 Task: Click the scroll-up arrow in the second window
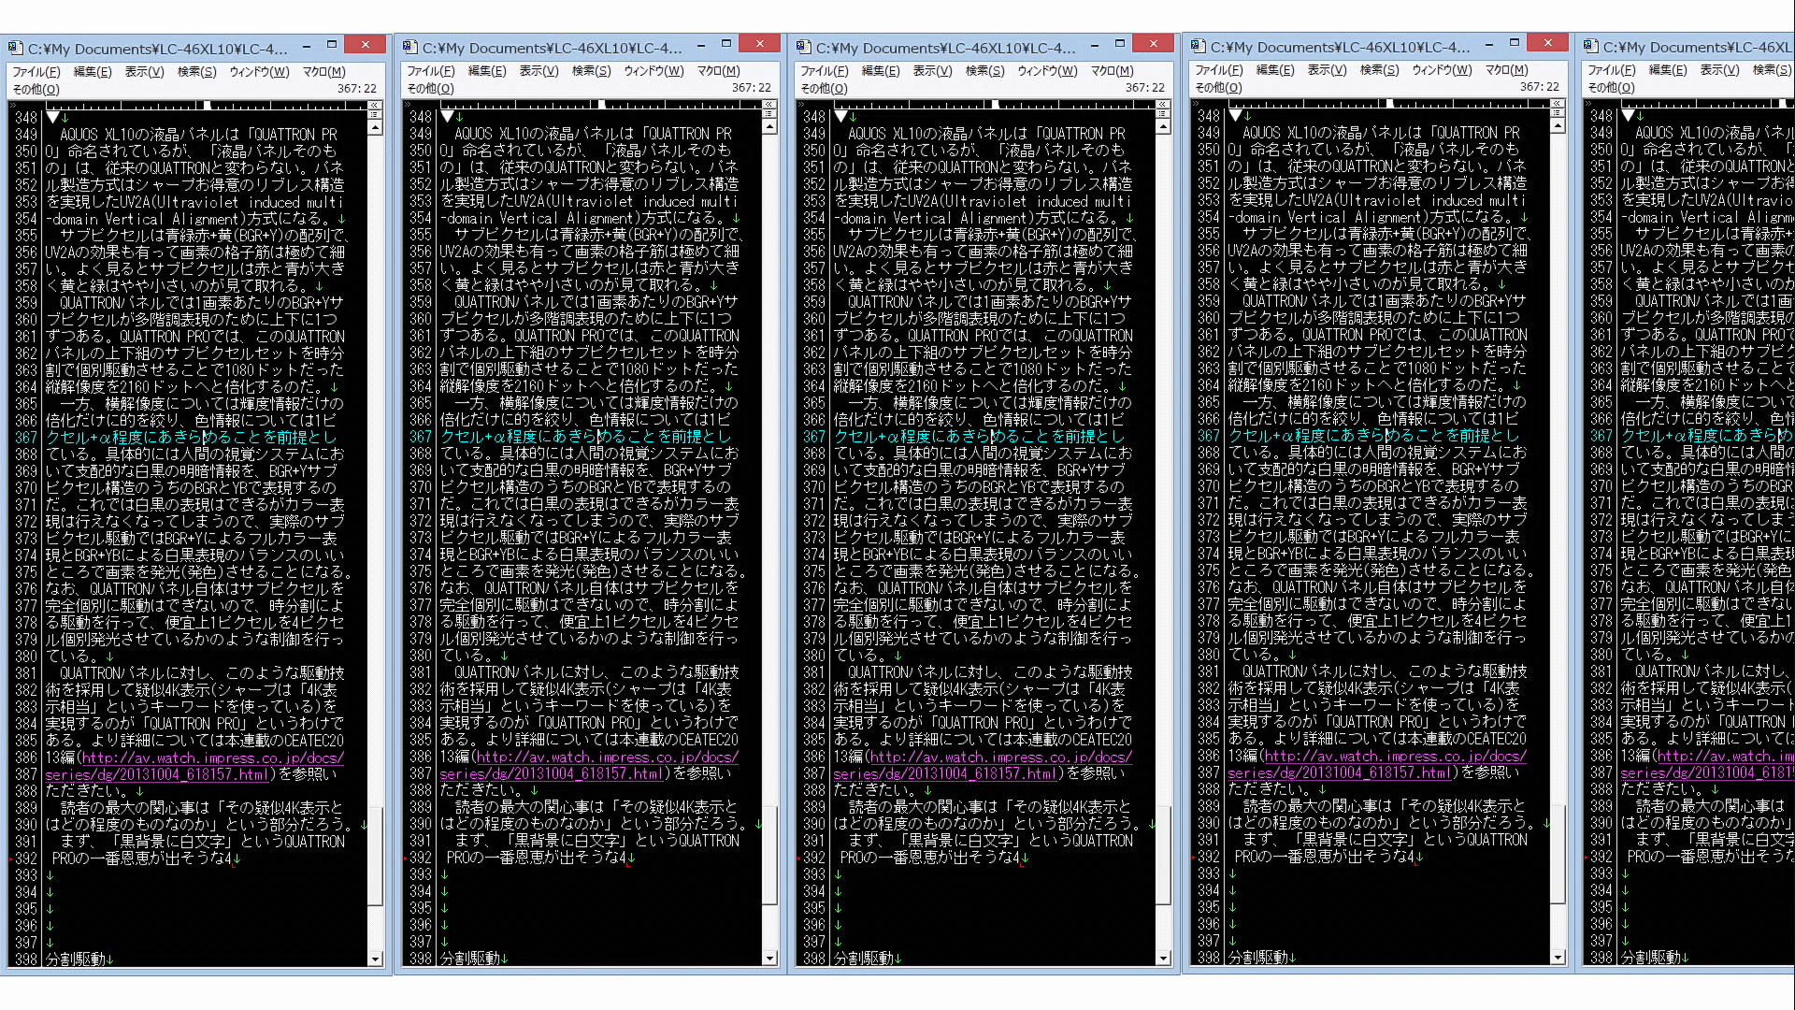769,127
